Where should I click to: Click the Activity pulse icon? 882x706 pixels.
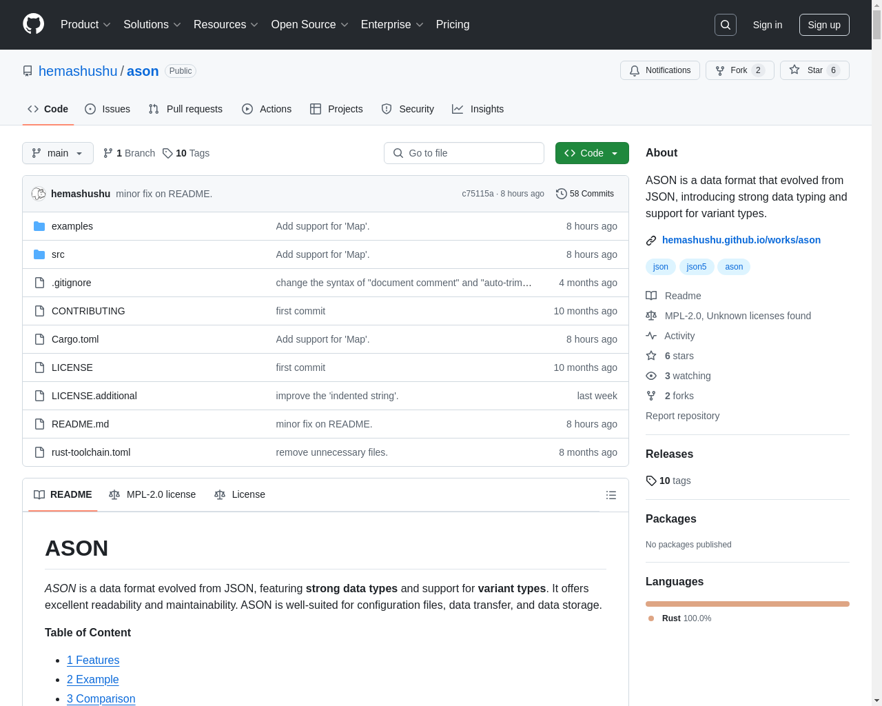pos(651,336)
